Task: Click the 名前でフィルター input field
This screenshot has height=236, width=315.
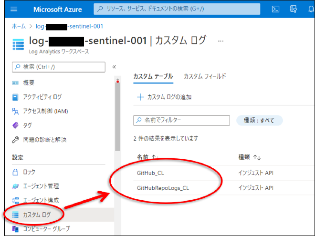Action: [x=182, y=121]
